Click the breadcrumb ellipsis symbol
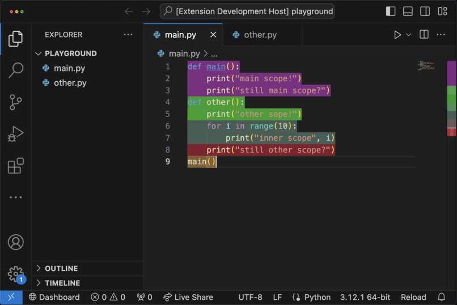The image size is (457, 305). [x=214, y=54]
